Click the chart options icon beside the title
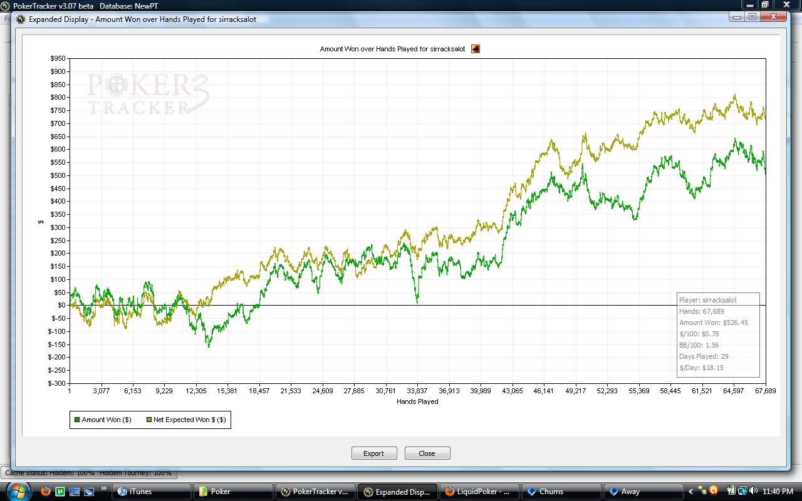This screenshot has width=802, height=501. 476,49
